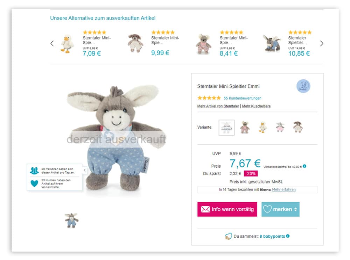This screenshot has height=260, width=350.
Task: Open the Mehr Kuscheltiere link
Action: (x=256, y=106)
